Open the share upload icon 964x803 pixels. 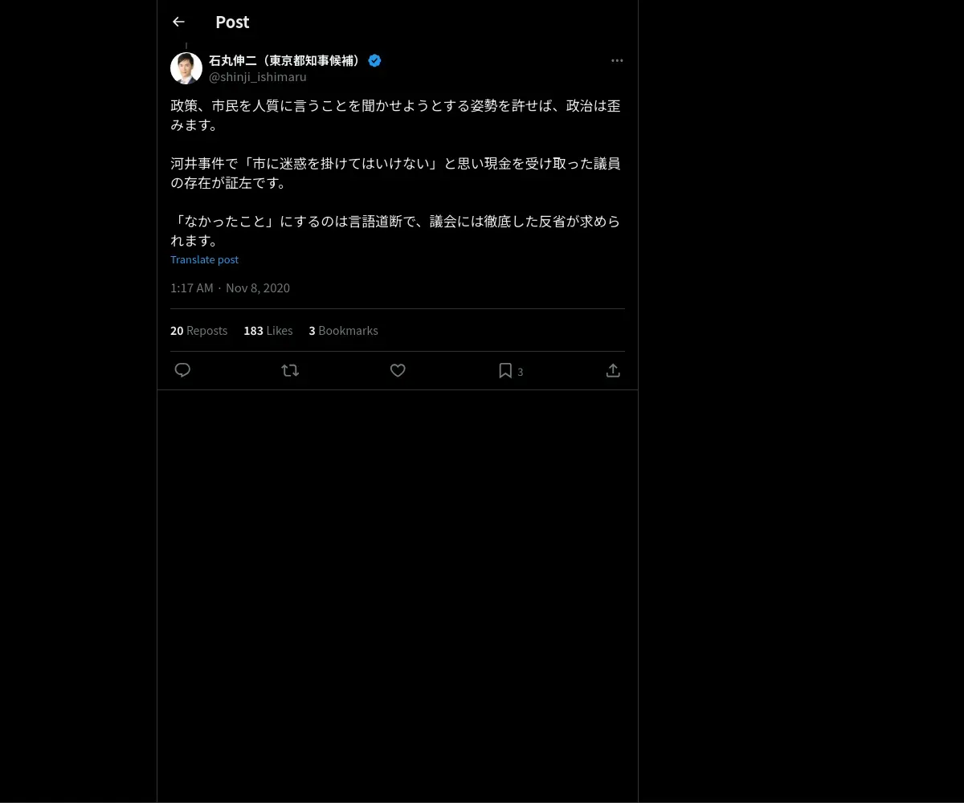[x=613, y=370]
